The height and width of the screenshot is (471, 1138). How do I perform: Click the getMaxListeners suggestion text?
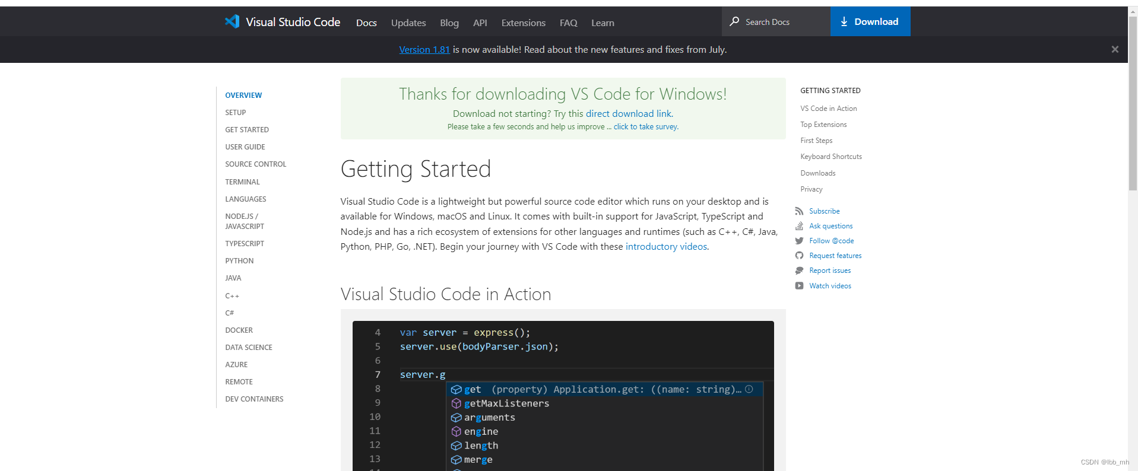(x=507, y=403)
